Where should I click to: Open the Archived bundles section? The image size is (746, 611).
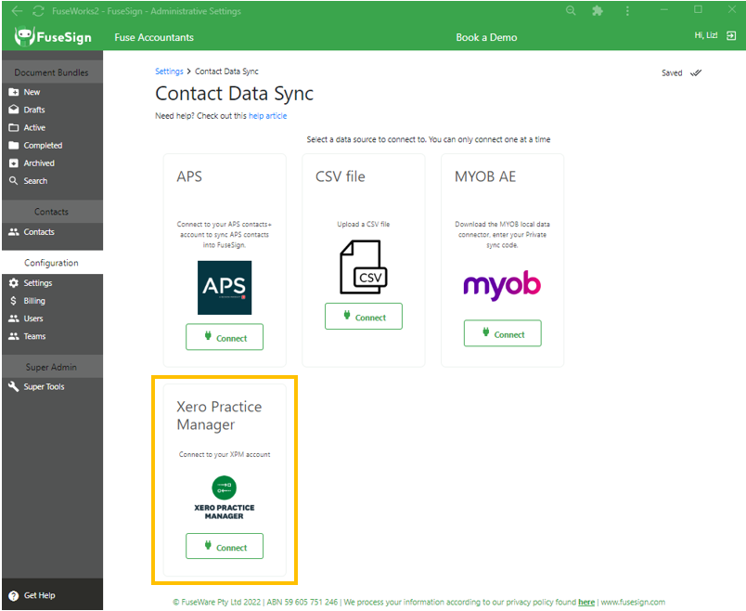click(39, 162)
